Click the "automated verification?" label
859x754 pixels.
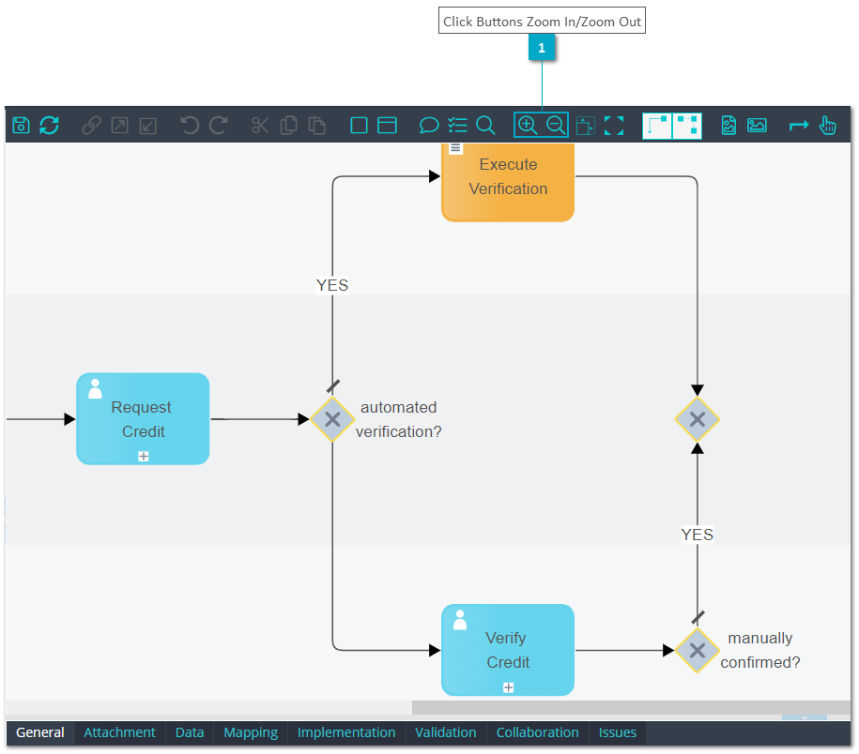[x=398, y=419]
